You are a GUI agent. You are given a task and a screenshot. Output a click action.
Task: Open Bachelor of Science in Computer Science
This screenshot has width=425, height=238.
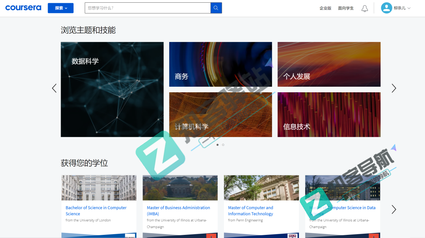[x=96, y=211]
